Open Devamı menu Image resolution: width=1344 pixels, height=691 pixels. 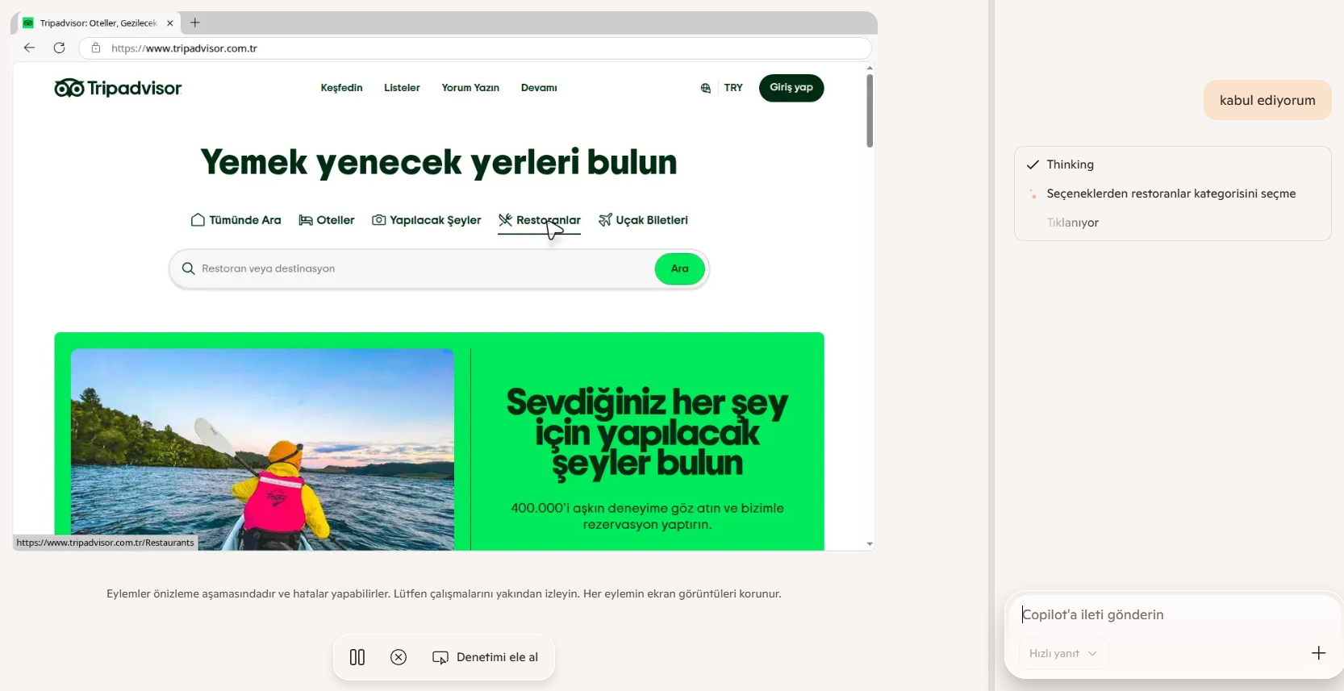(x=539, y=88)
